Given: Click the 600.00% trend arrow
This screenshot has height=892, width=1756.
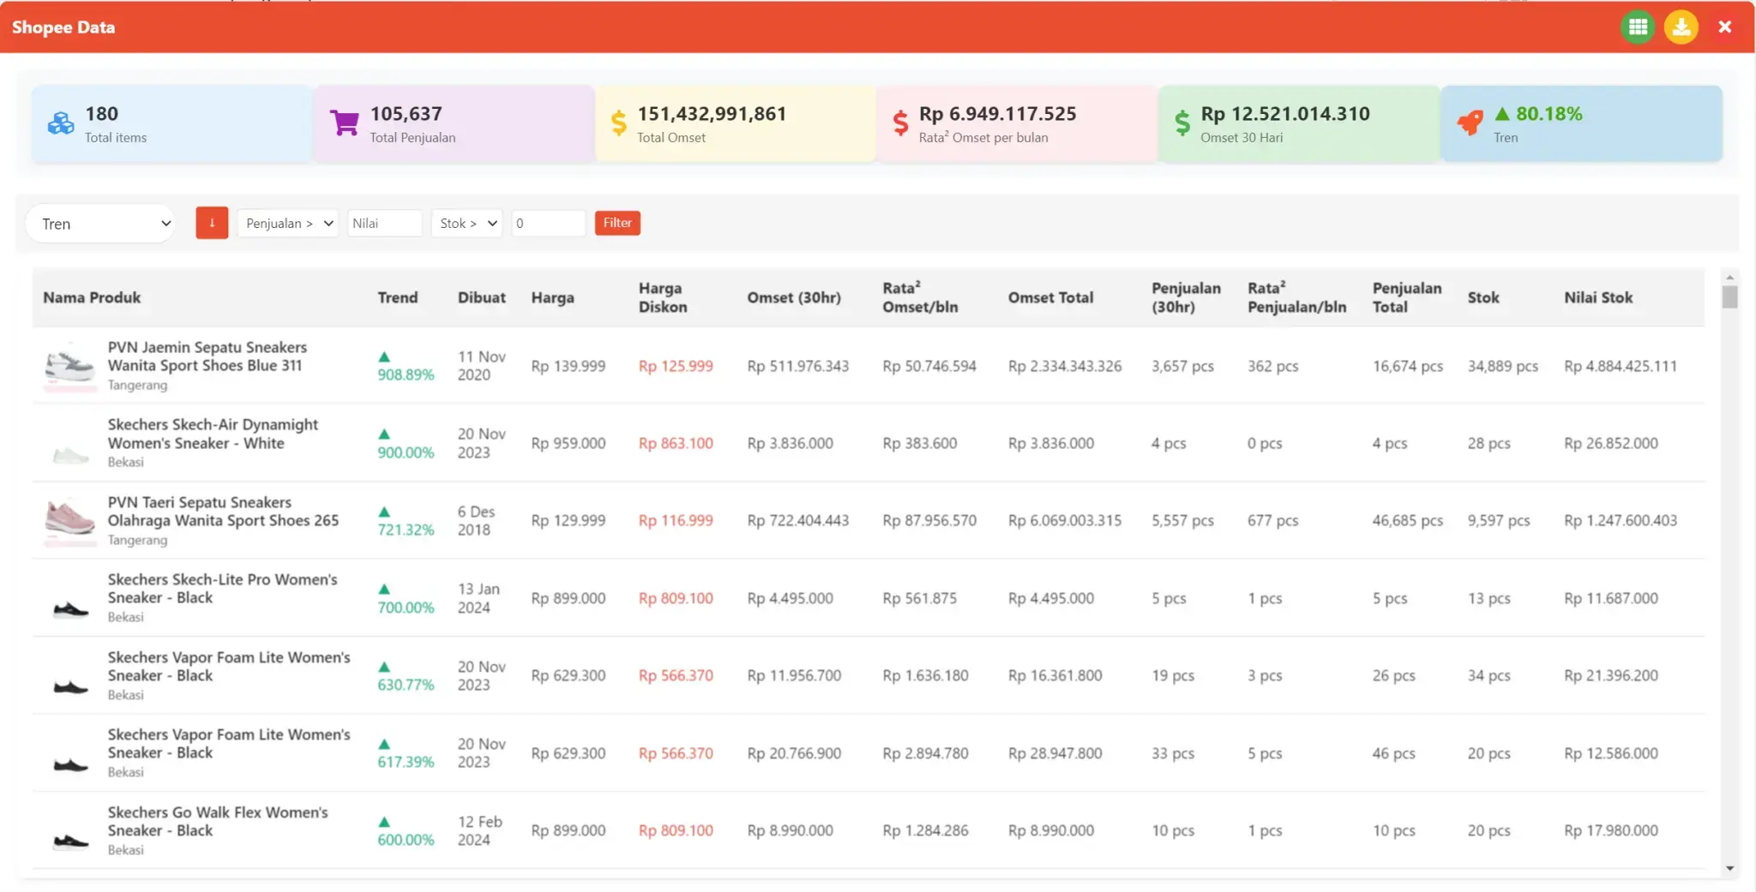Looking at the screenshot, I should (x=384, y=822).
